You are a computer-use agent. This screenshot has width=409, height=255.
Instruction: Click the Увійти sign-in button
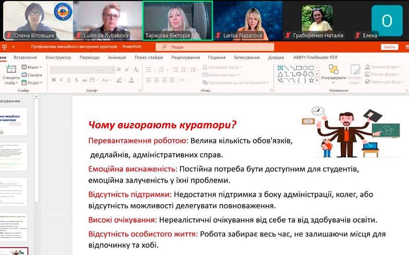pos(389,47)
